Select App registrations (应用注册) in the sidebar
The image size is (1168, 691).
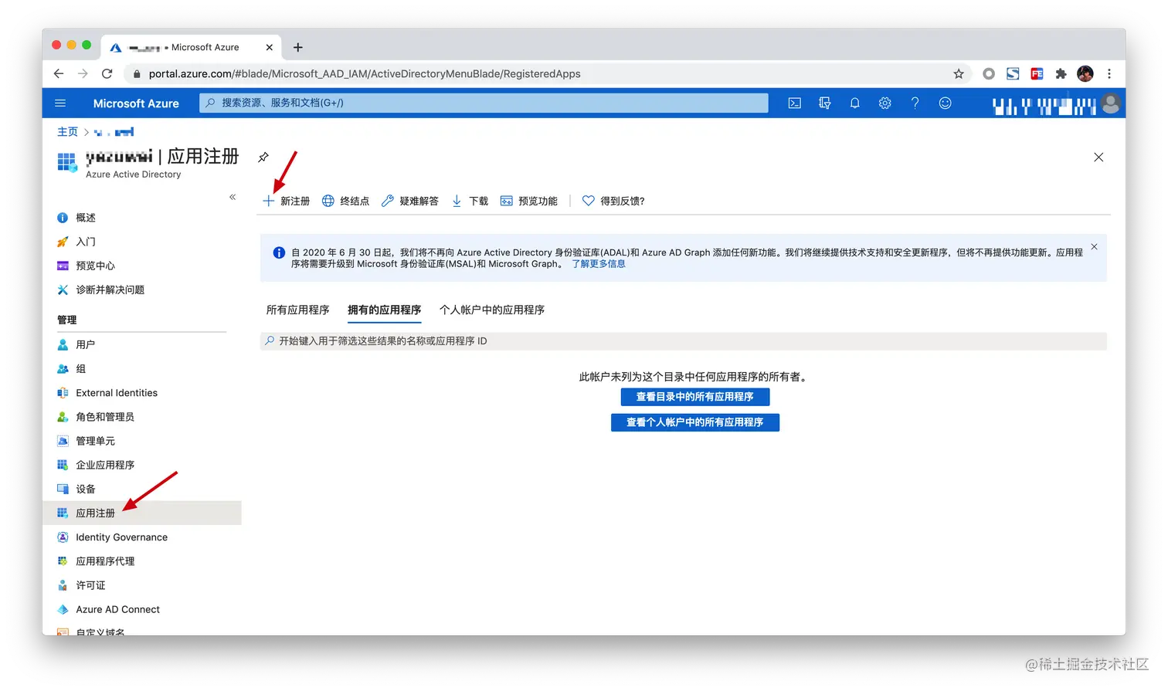pyautogui.click(x=142, y=513)
